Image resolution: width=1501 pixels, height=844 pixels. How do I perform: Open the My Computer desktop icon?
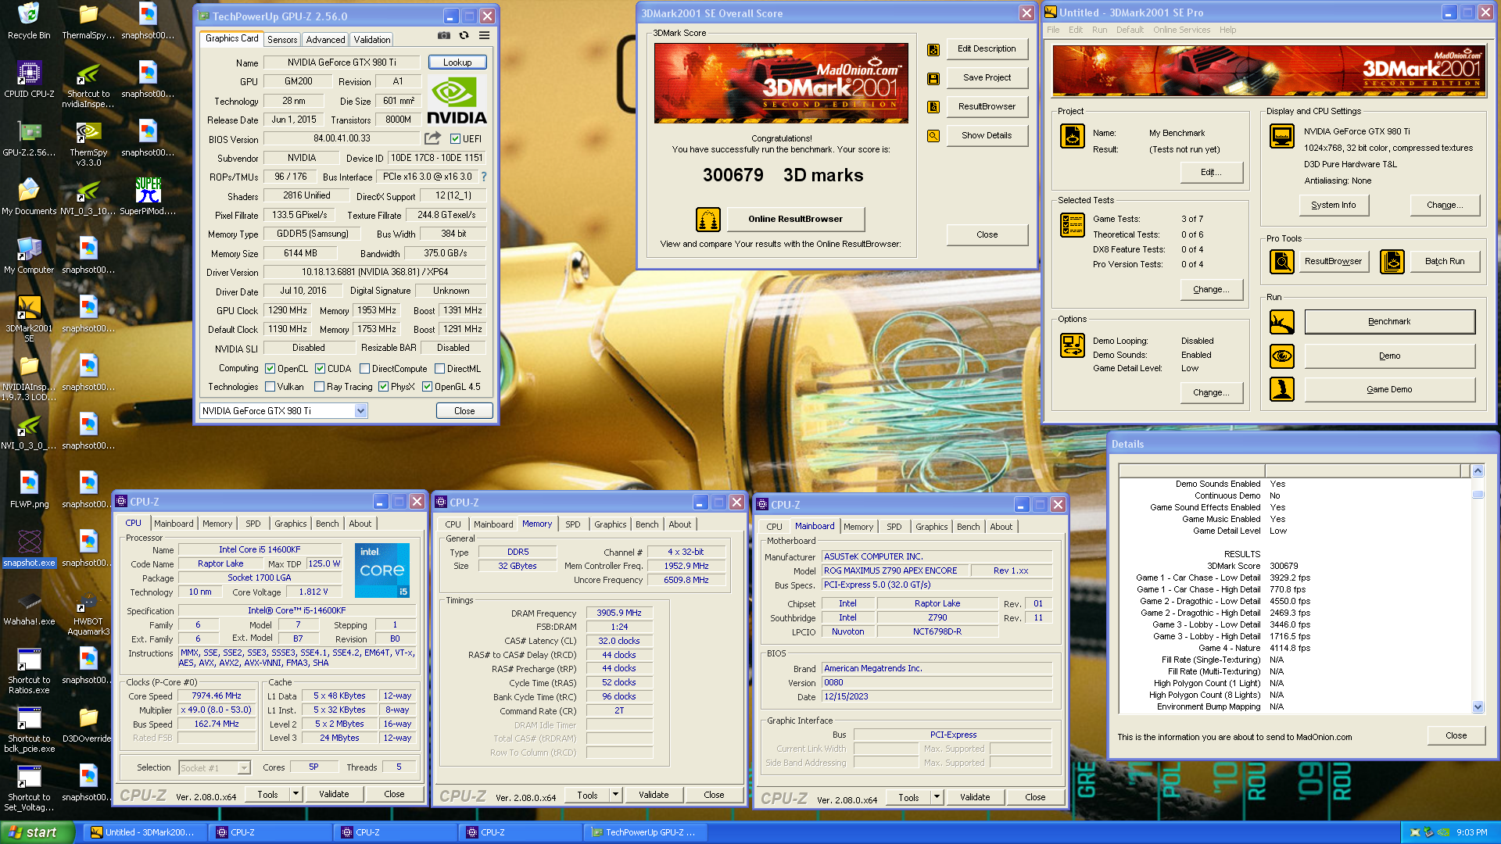click(x=29, y=256)
